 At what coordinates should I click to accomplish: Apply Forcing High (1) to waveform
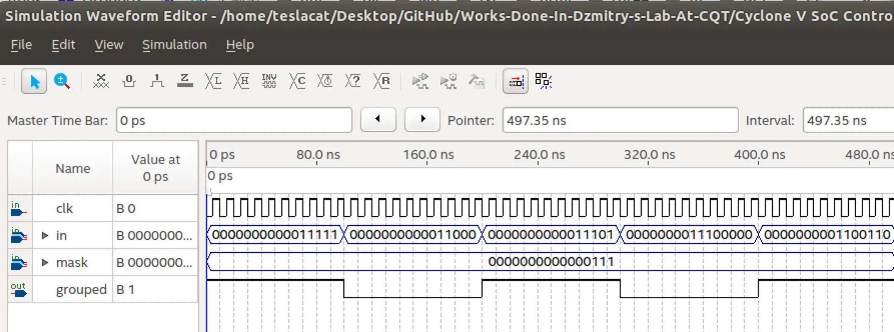point(157,81)
